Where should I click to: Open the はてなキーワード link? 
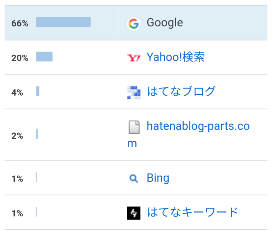pyautogui.click(x=193, y=212)
